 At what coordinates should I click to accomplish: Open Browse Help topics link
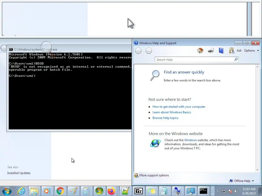pos(165,118)
